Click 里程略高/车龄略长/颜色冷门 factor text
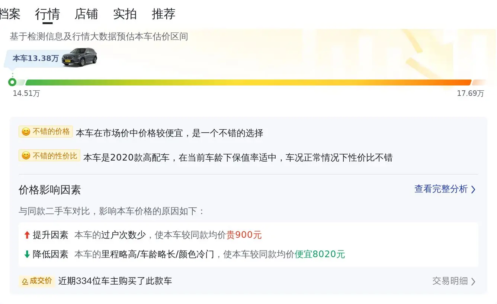497x304 pixels. click(x=158, y=254)
